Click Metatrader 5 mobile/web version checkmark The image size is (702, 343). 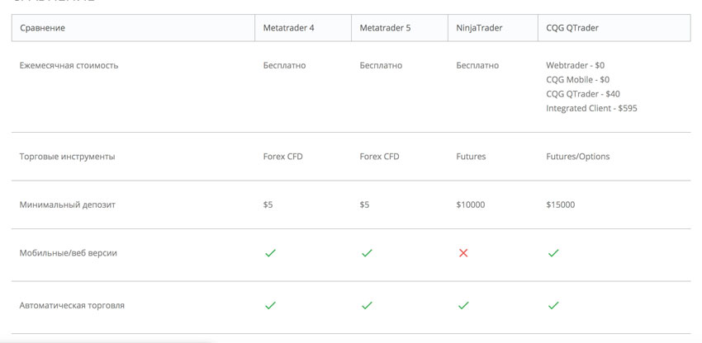pos(367,253)
